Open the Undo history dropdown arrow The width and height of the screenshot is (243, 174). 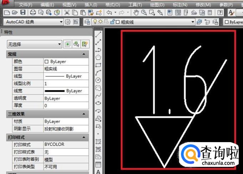point(115,13)
